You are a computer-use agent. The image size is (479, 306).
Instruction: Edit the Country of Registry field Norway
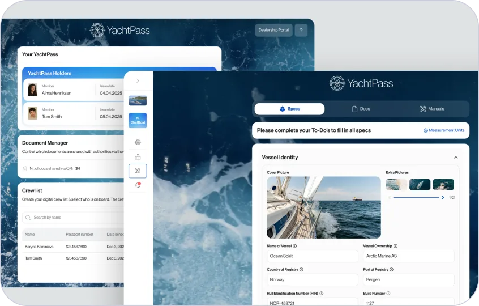(313, 279)
